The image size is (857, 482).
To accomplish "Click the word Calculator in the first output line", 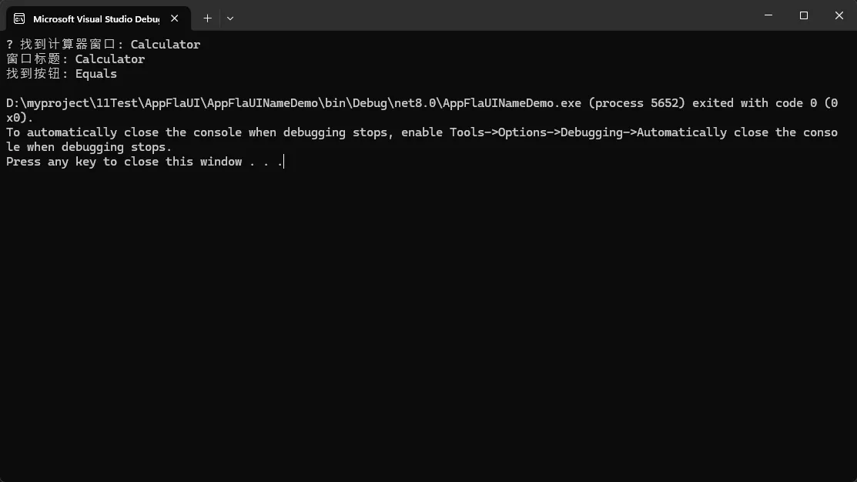I will click(166, 45).
